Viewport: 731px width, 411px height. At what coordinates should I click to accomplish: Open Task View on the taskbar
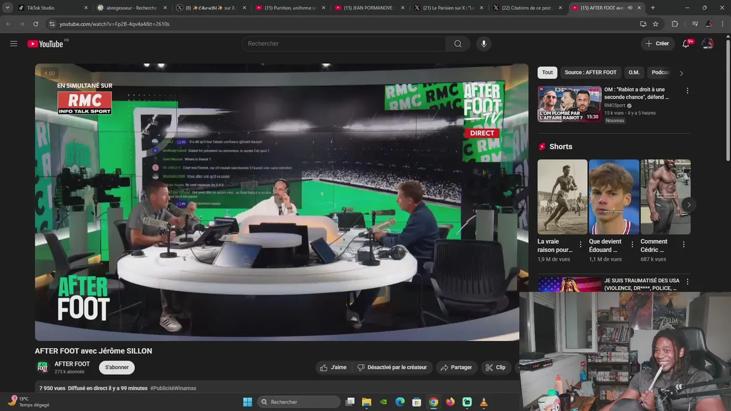tap(350, 402)
